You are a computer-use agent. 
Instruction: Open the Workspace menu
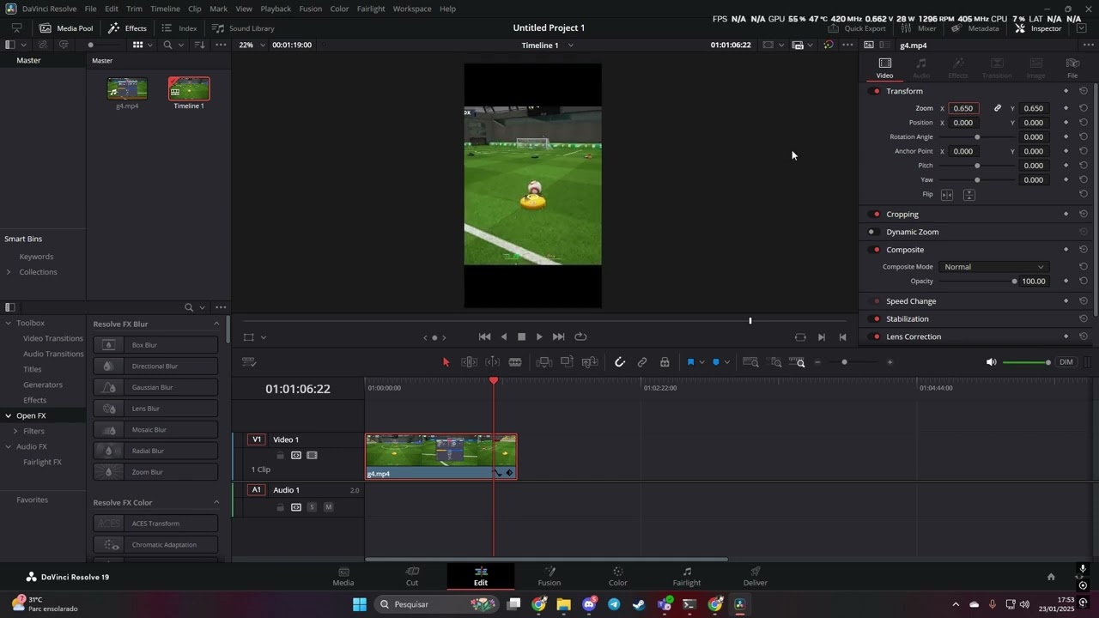pos(412,9)
